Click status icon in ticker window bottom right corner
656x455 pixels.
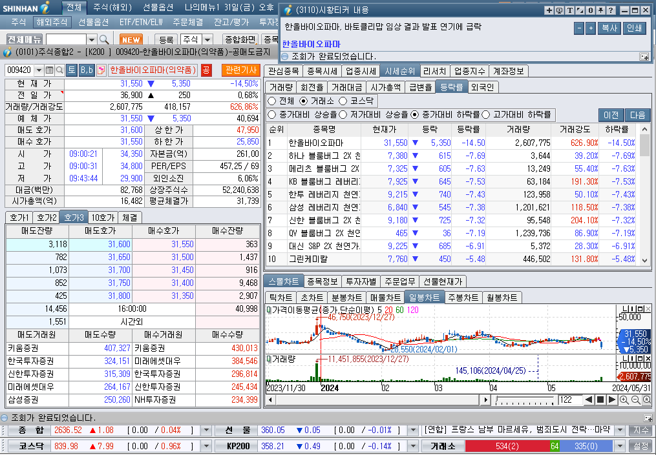pyautogui.click(x=644, y=56)
